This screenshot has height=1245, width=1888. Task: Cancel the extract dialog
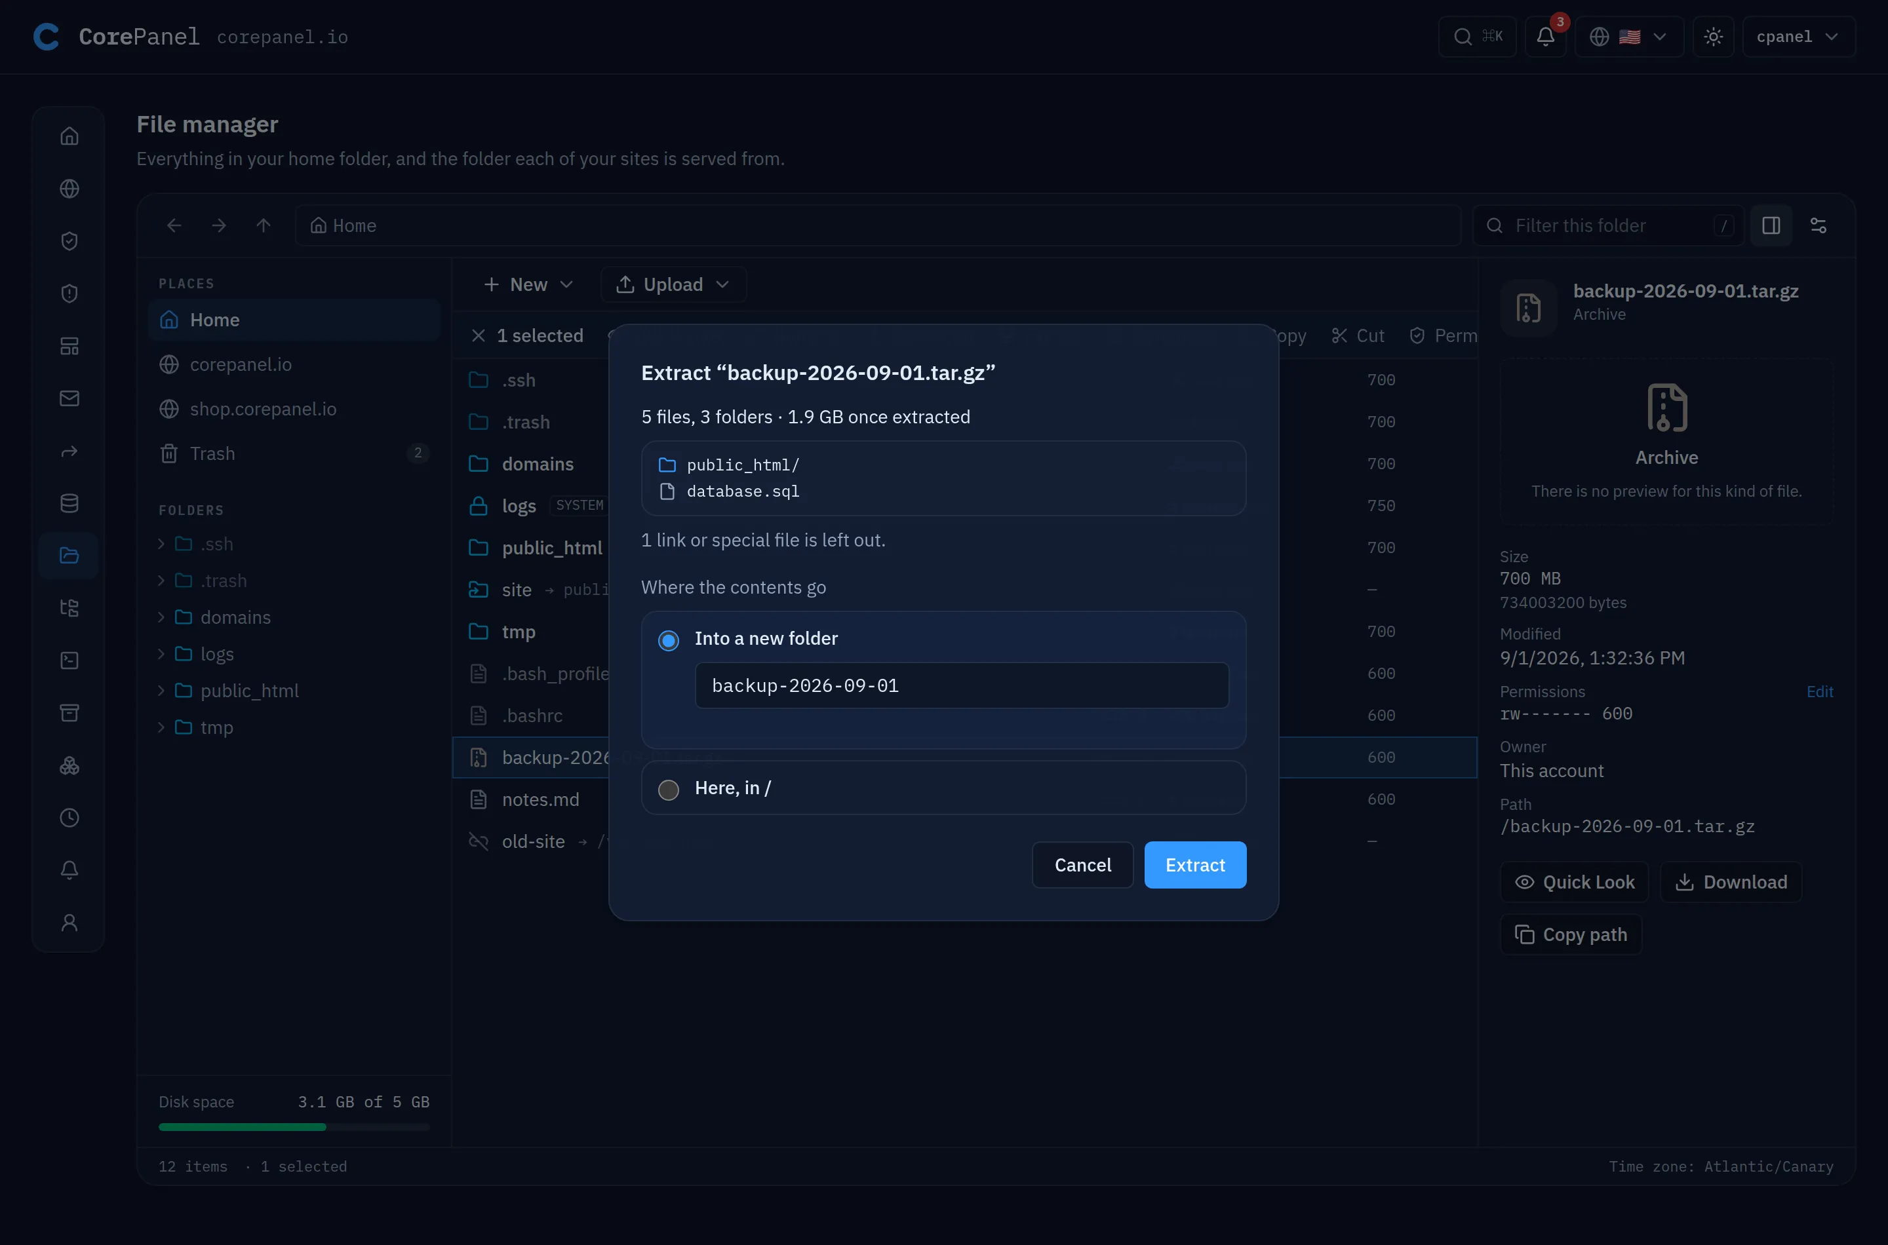(1082, 865)
